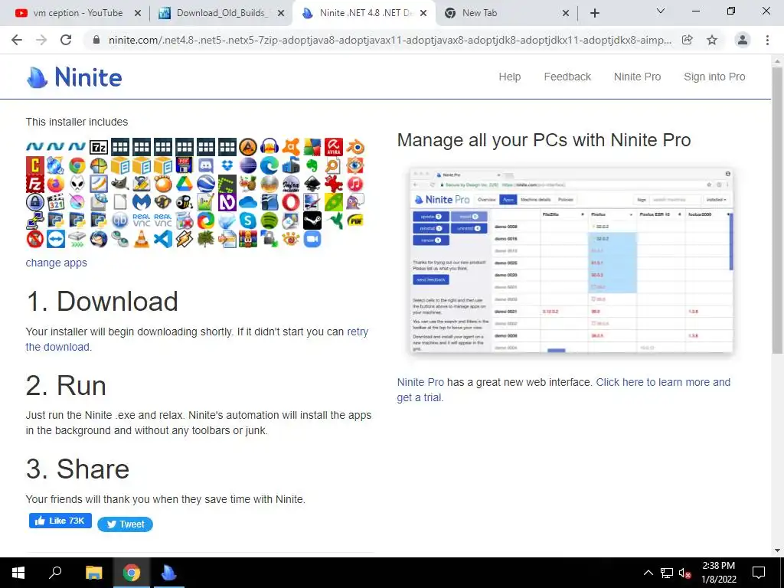Screen dimensions: 784x588
Task: Click the Inkscape black mountain icon
Action: pos(312,184)
